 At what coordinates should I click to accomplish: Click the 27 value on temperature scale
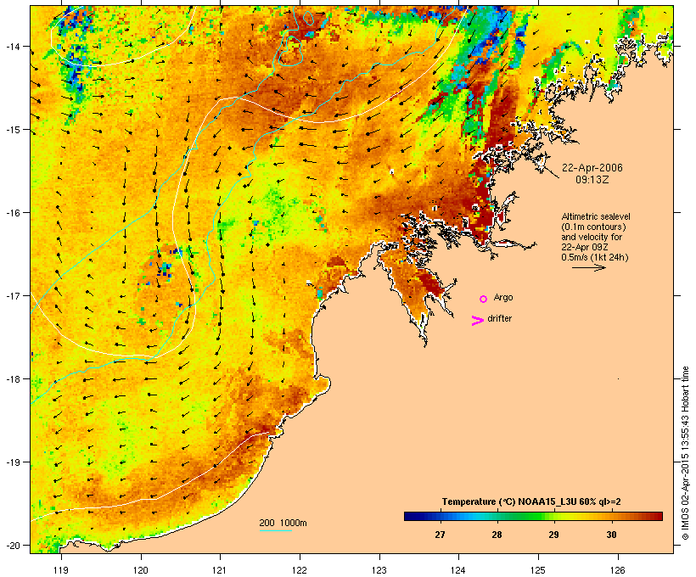[x=440, y=535]
